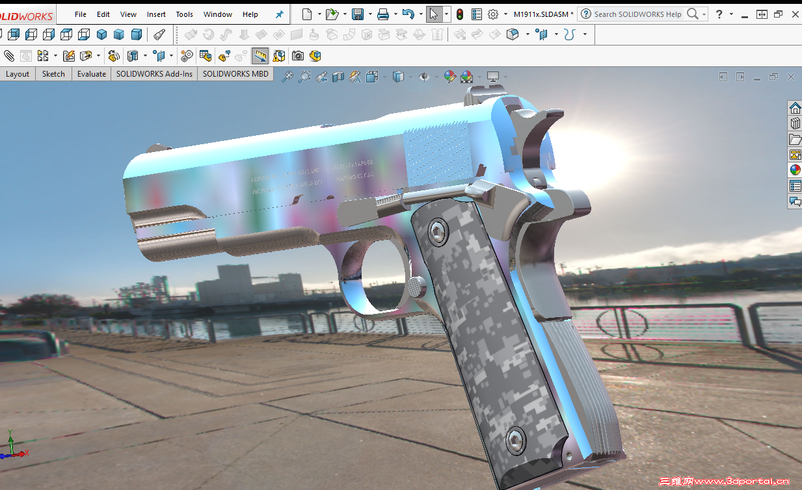
Task: Select the Zoom to Fit tool
Action: click(288, 76)
